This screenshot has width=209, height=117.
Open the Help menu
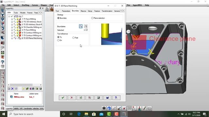click(x=147, y=5)
